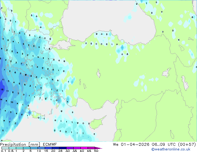The width and height of the screenshot is (197, 152).
Task: Click the 15–20 mm legend color swatch
Action: 48,148
